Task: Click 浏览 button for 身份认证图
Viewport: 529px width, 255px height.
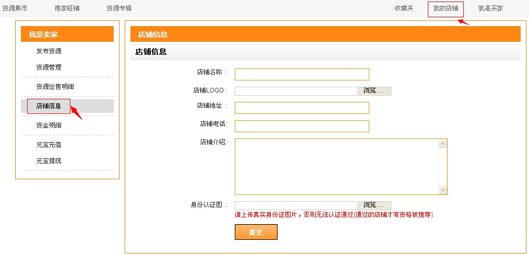Action: [x=375, y=205]
